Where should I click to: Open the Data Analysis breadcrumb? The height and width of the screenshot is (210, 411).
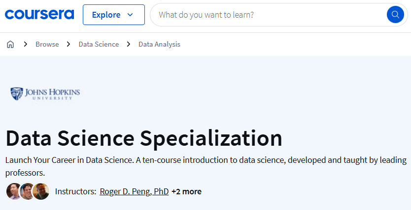[x=159, y=44]
